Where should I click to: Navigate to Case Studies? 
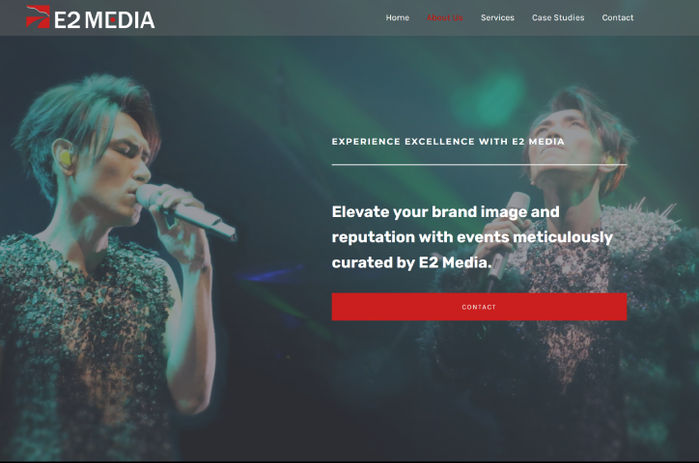point(558,17)
